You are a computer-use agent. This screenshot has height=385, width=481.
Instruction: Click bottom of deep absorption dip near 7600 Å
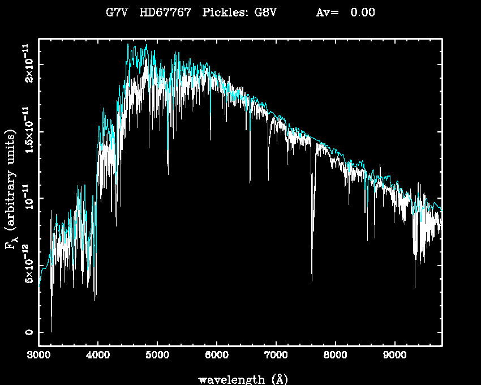pyautogui.click(x=312, y=280)
